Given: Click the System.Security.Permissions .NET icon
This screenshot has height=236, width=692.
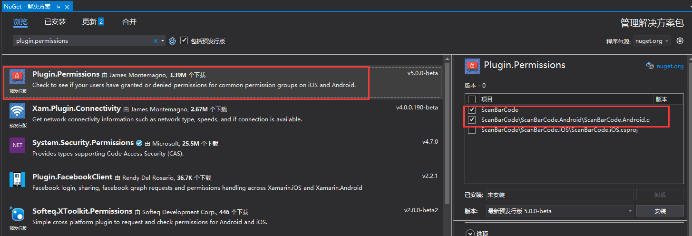Looking at the screenshot, I should coord(17,145).
